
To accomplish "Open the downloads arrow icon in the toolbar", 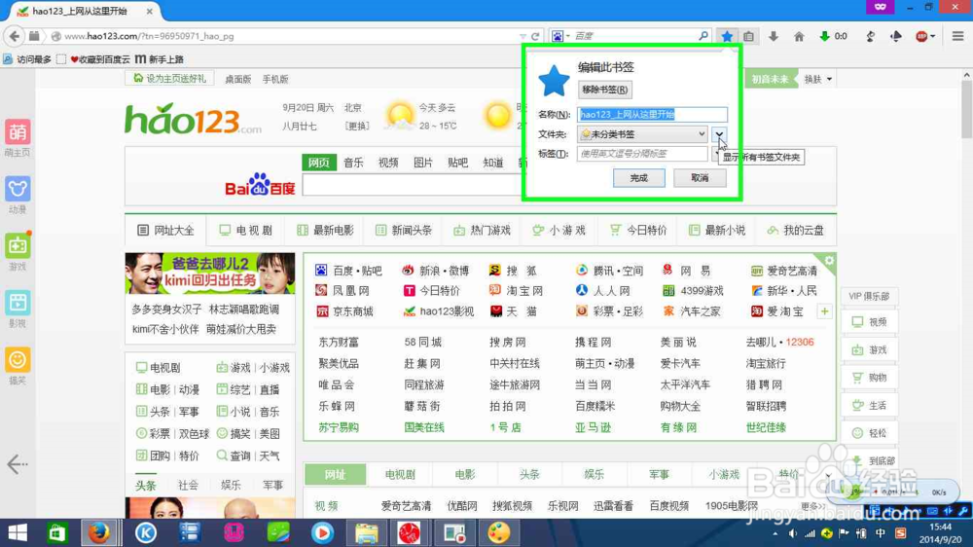I will [x=774, y=36].
